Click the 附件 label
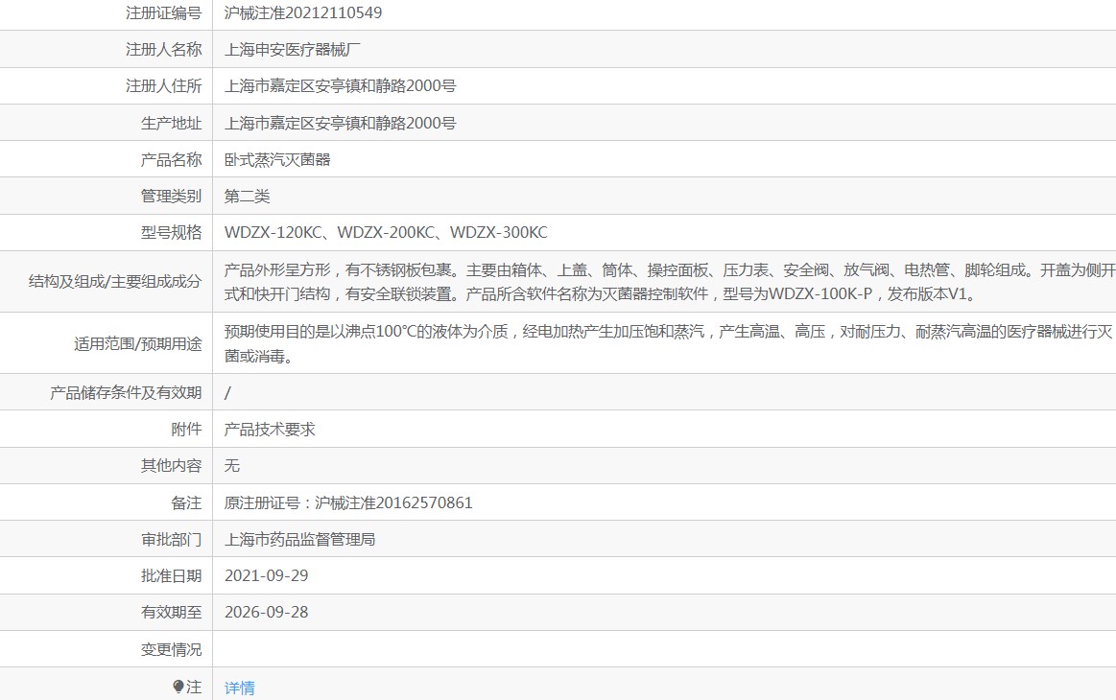This screenshot has height=700, width=1116. click(x=186, y=429)
